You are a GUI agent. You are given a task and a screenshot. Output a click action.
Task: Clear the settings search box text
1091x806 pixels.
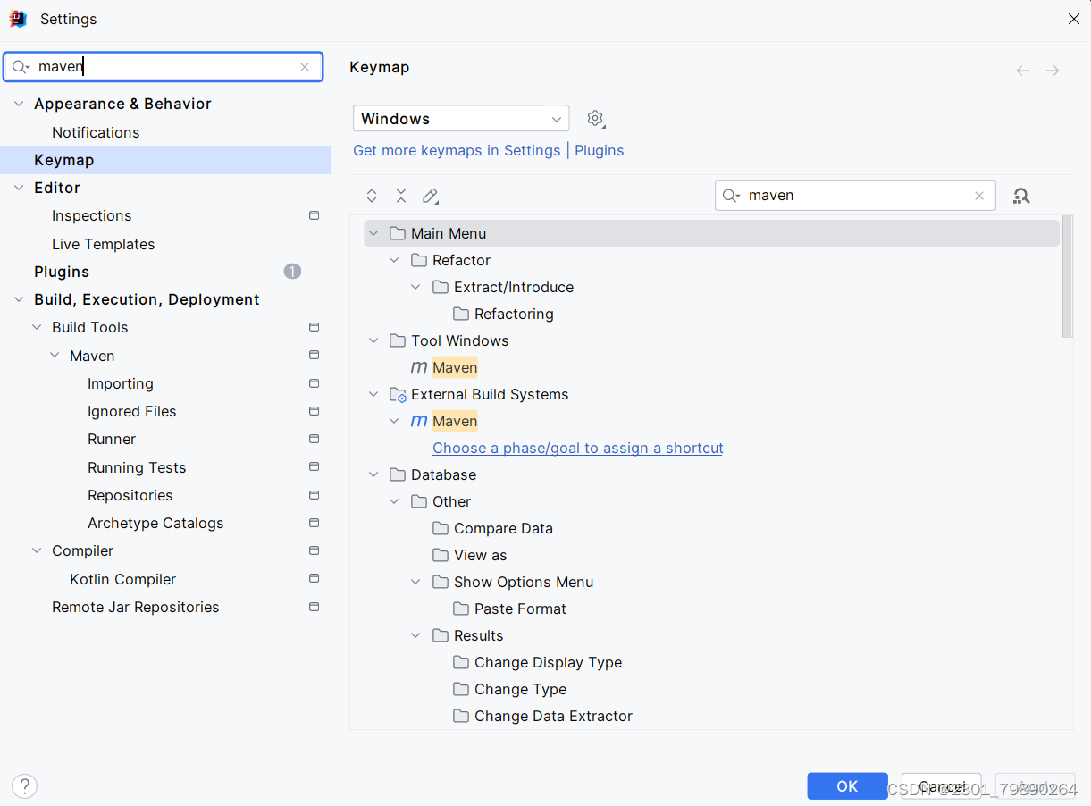pyautogui.click(x=305, y=67)
